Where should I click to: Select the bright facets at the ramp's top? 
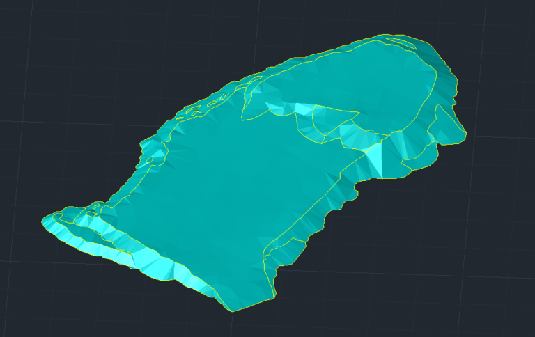pos(303,109)
